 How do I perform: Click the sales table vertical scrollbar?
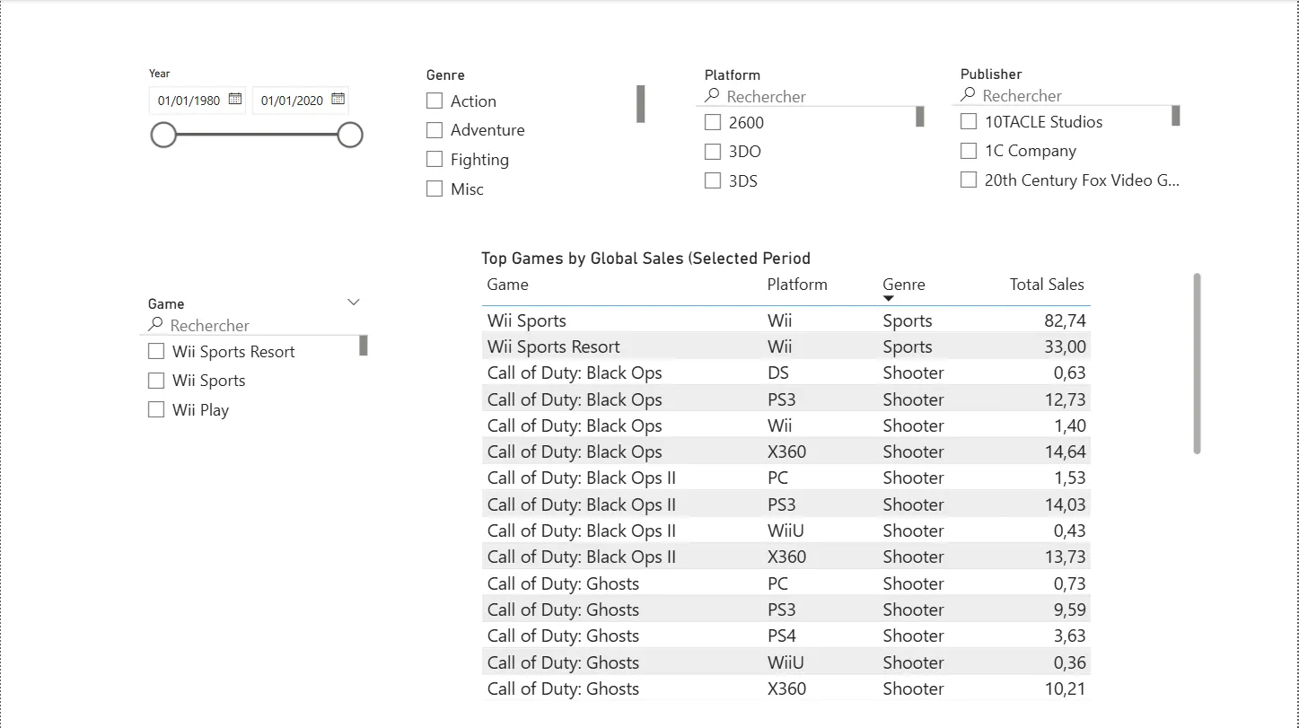coord(1197,364)
